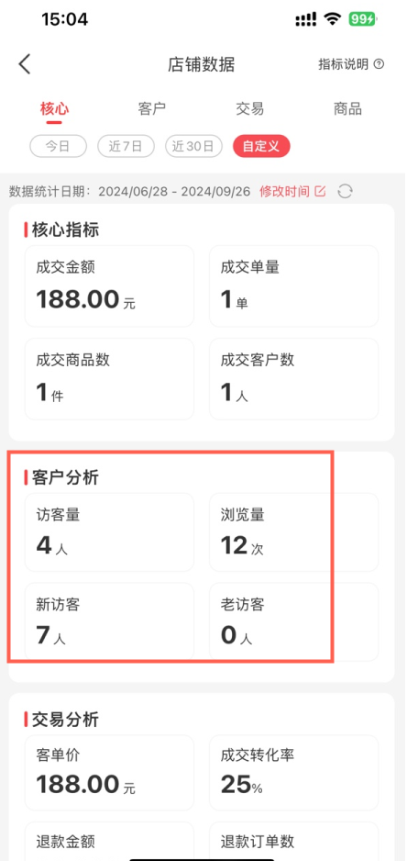The width and height of the screenshot is (407, 861).
Task: Open the 指标说明 help icon
Action: coord(379,64)
